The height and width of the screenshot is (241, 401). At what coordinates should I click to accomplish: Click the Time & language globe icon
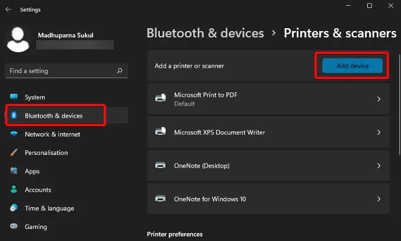pyautogui.click(x=14, y=208)
